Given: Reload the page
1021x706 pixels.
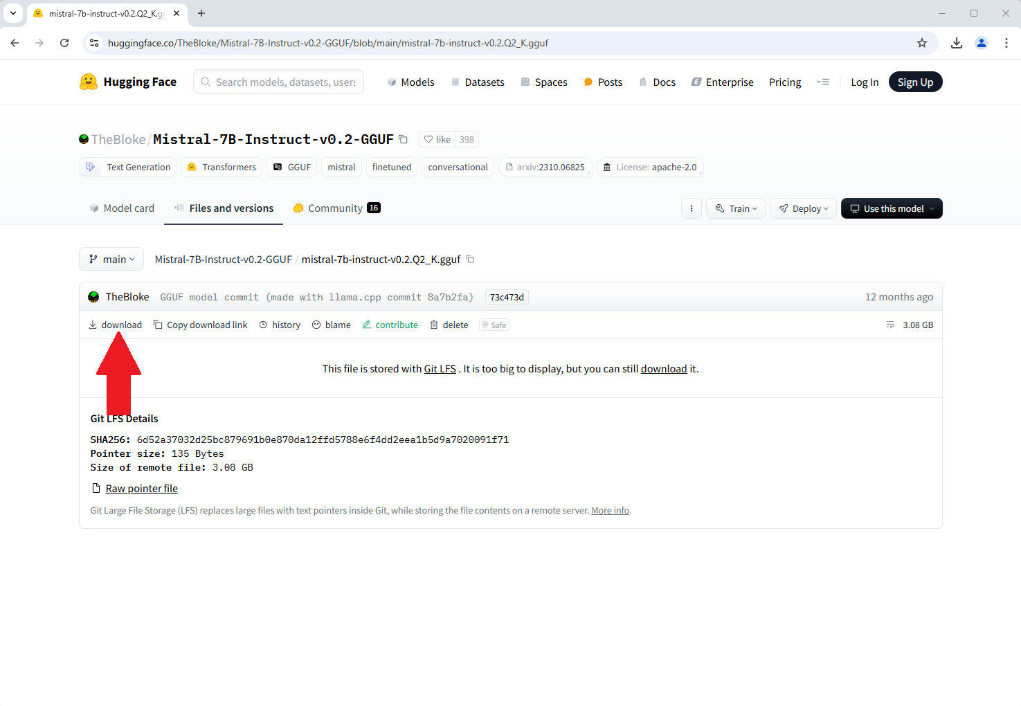Looking at the screenshot, I should (64, 43).
